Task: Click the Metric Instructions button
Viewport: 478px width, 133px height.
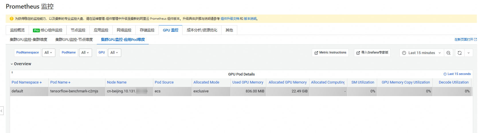Action: tap(330, 53)
